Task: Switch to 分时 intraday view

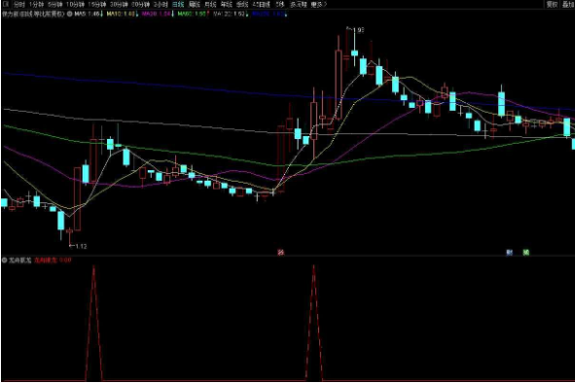Action: click(19, 5)
